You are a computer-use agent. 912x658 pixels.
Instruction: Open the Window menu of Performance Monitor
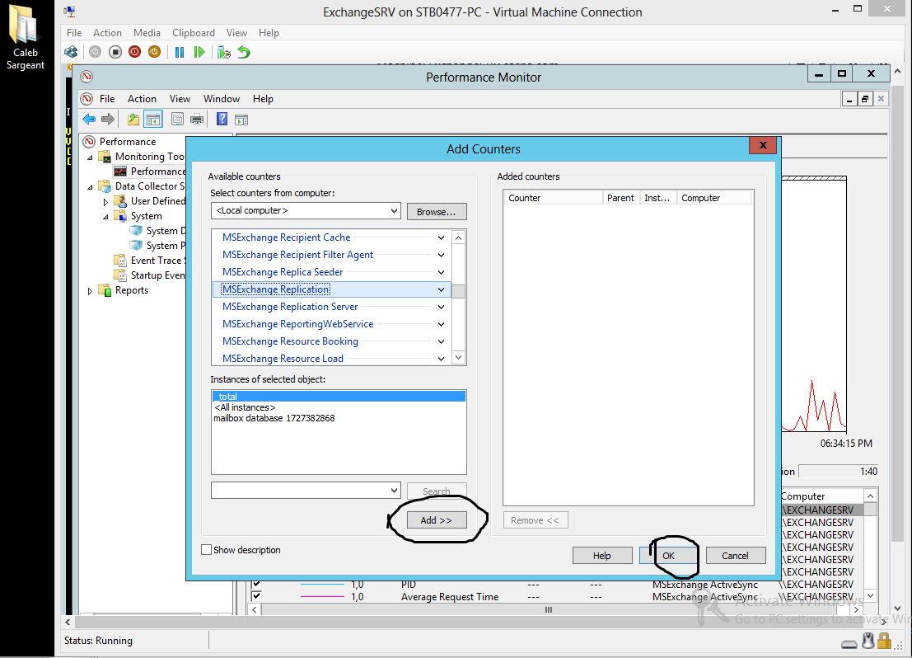(x=221, y=98)
